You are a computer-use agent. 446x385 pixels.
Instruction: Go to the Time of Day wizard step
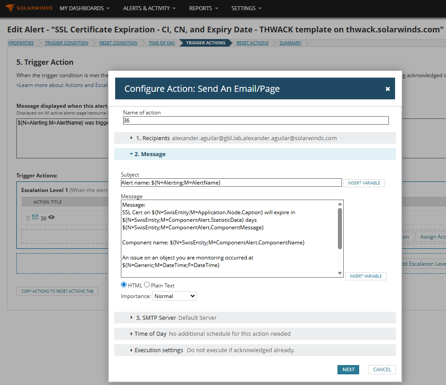tap(162, 43)
